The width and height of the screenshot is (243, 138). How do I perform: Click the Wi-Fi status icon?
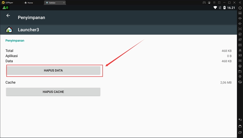215,8
